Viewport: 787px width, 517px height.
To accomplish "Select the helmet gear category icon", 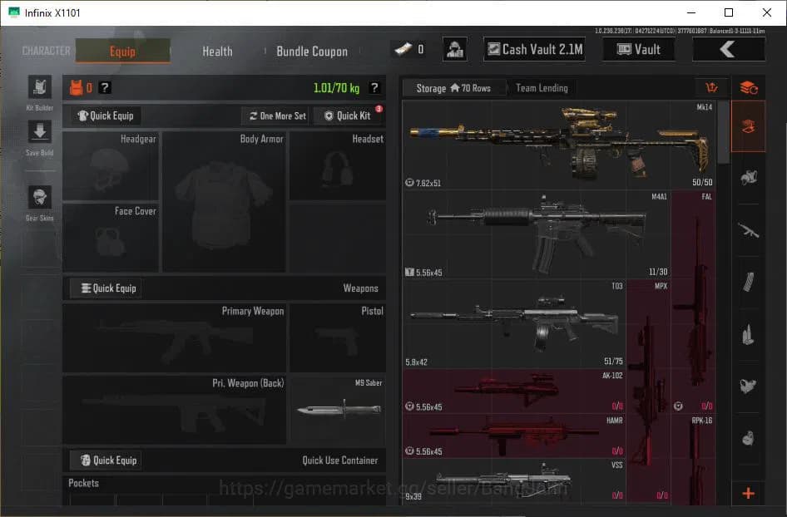I will click(x=748, y=177).
